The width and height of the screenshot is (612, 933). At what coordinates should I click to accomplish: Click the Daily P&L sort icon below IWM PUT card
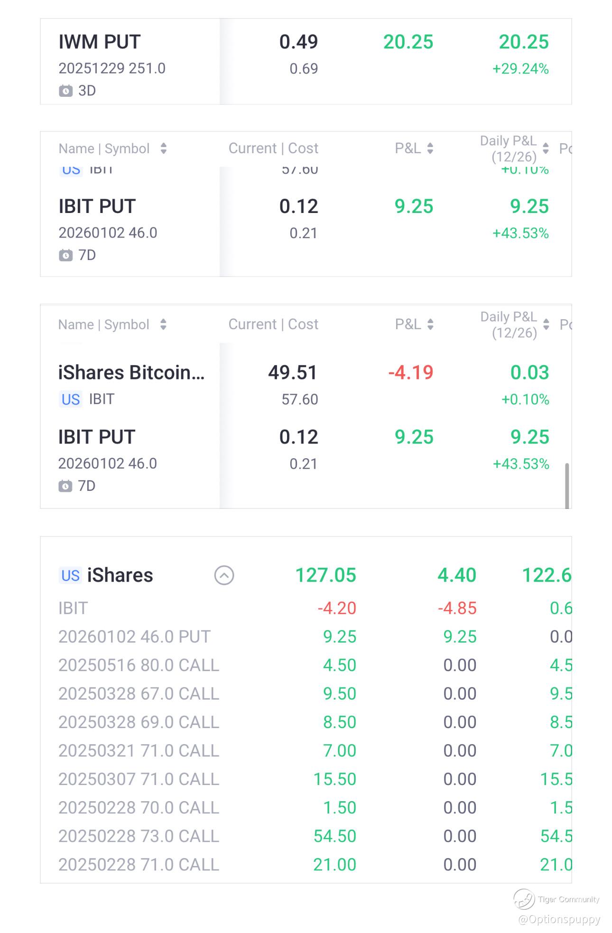coord(546,148)
